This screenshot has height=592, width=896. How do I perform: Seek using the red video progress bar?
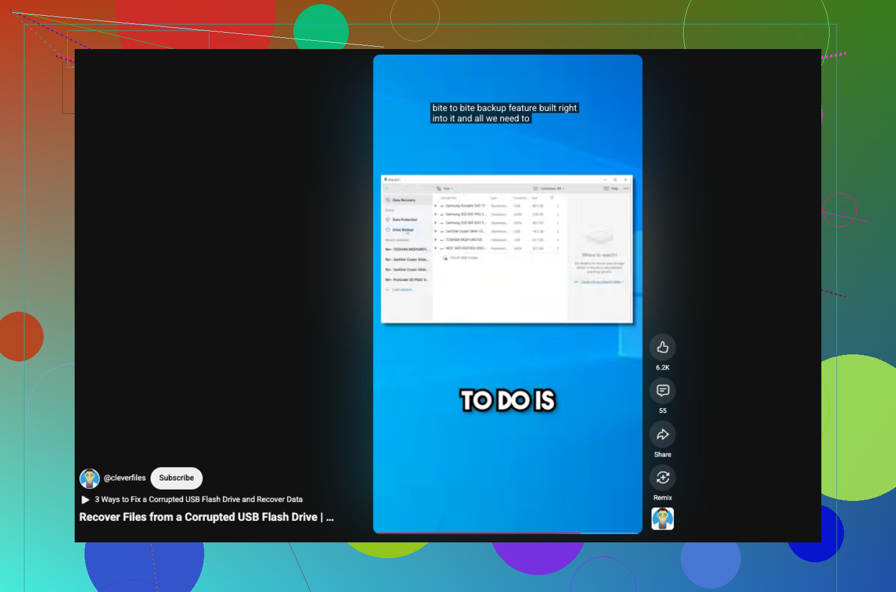[x=508, y=532]
